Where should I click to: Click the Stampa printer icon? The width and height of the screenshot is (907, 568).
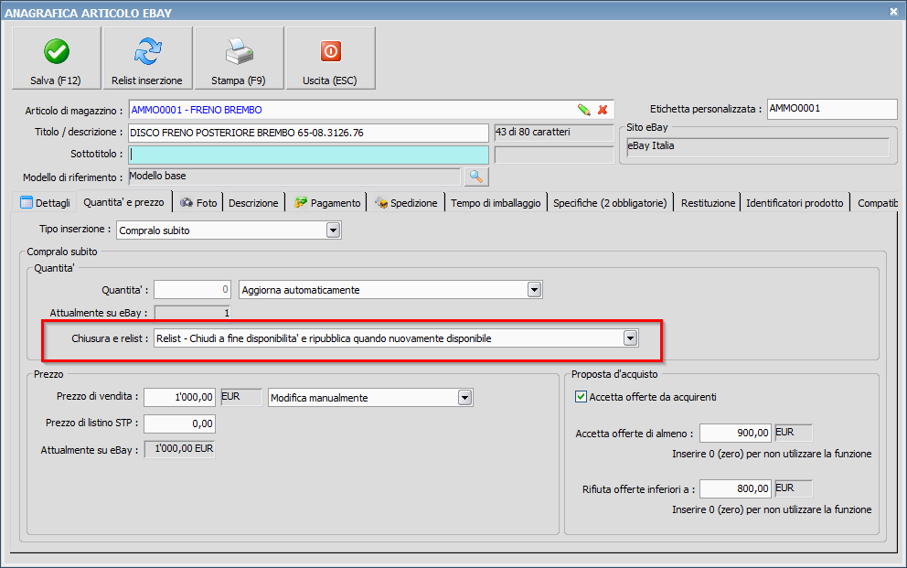(x=239, y=51)
